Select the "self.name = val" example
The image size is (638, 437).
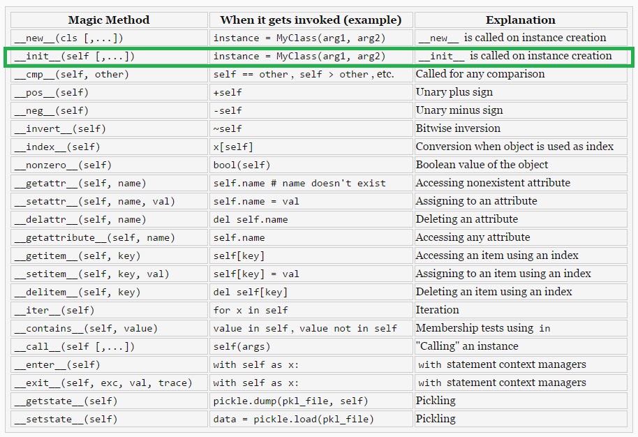point(256,201)
